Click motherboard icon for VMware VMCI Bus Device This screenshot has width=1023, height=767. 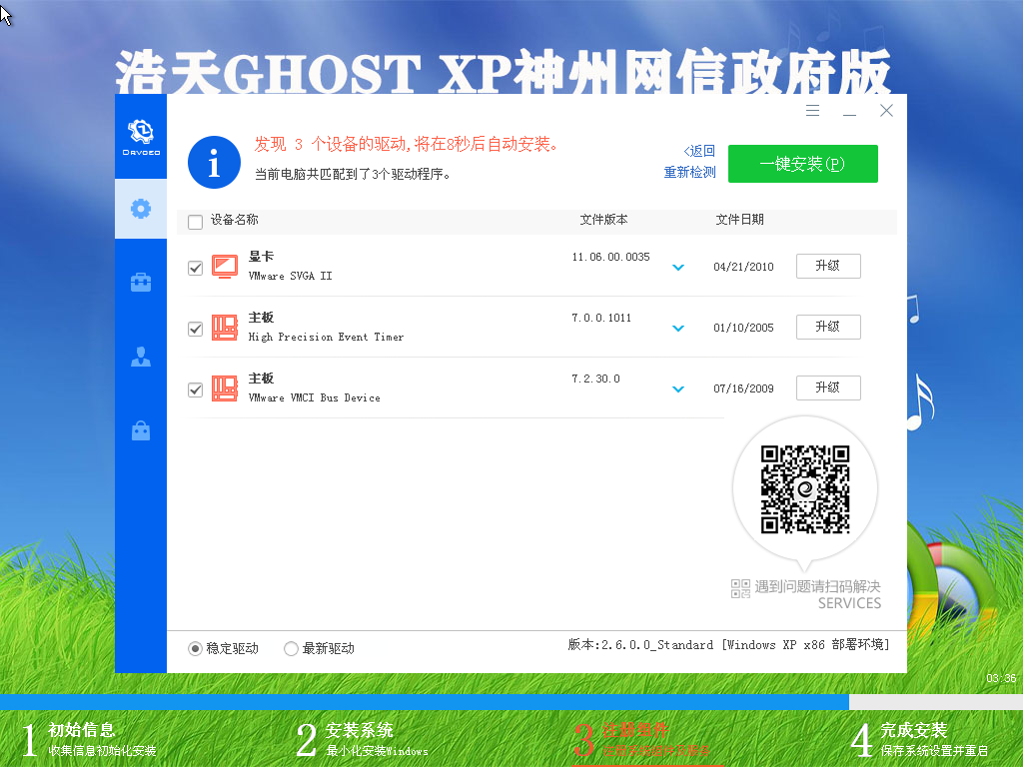225,388
